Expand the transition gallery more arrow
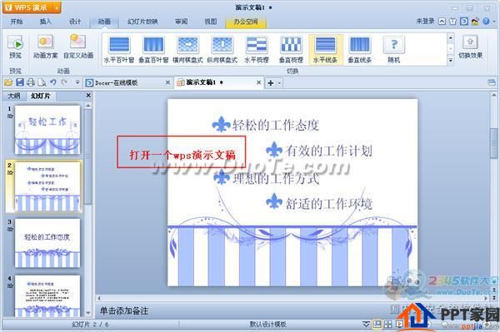 click(x=450, y=60)
